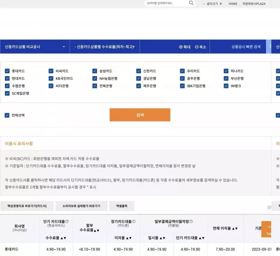This screenshot has height=256, width=280.
Task: Toggle 부산은행 checkbox
Action: pyautogui.click(x=226, y=79)
